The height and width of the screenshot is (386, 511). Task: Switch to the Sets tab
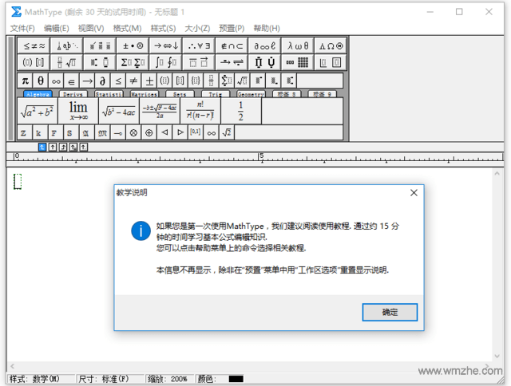[180, 94]
